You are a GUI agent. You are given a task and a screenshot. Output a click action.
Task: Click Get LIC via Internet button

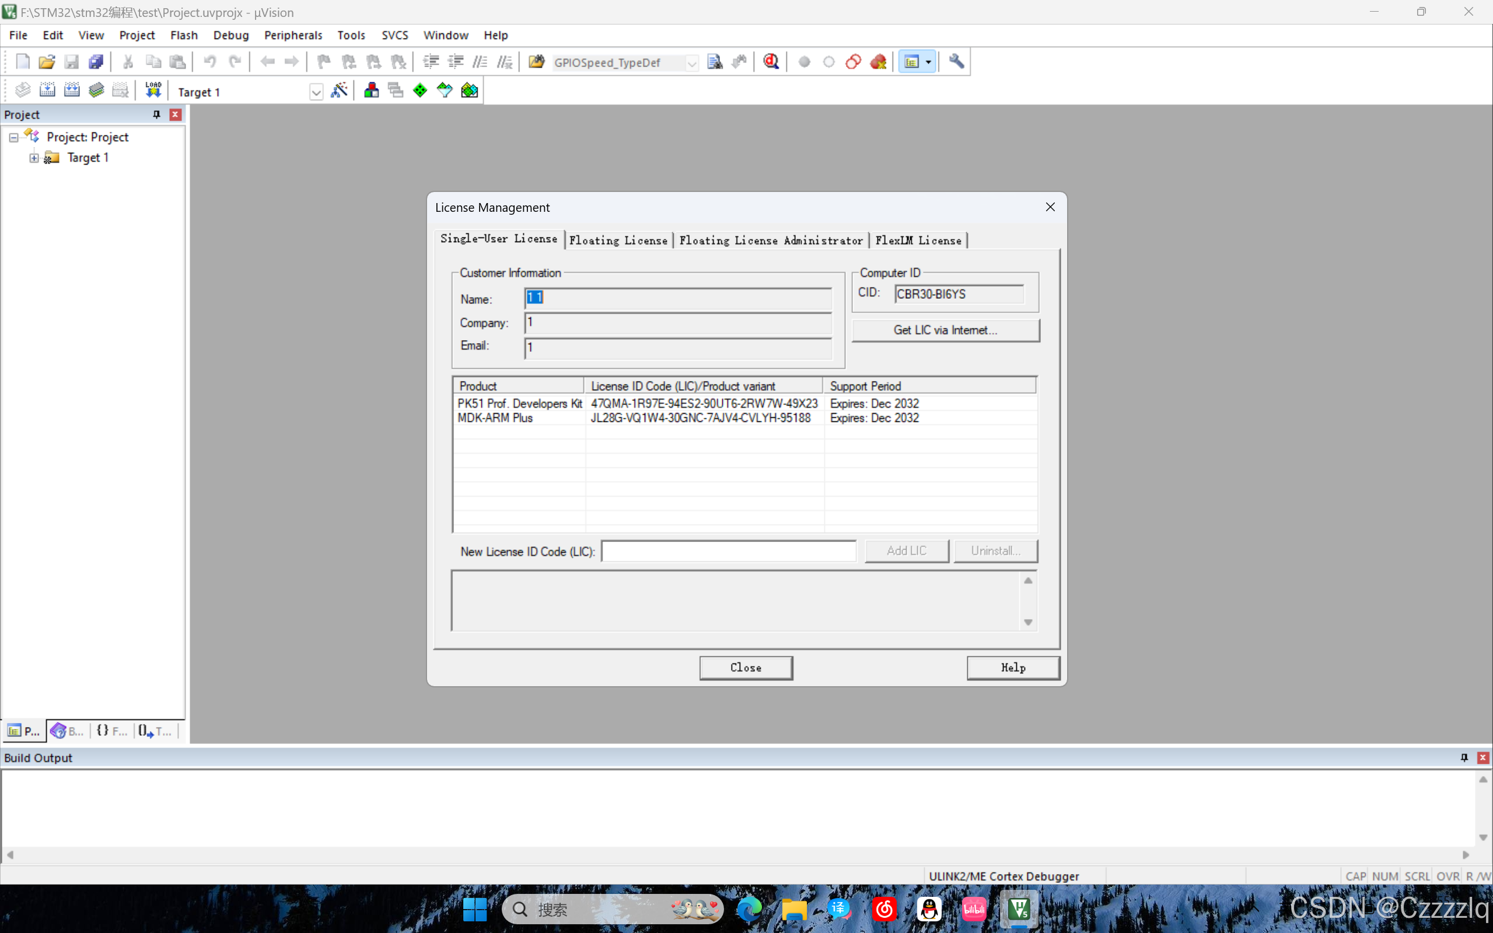945,330
